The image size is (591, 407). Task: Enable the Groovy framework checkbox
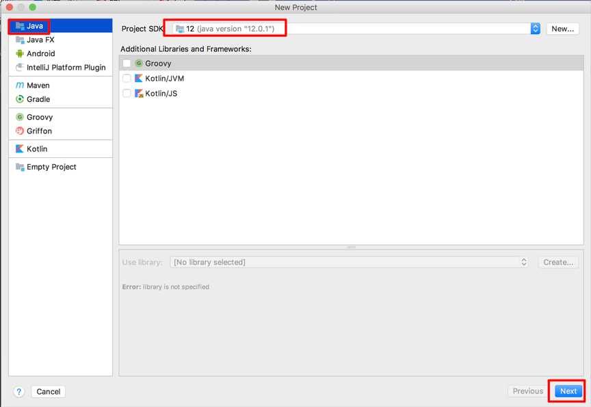(127, 64)
